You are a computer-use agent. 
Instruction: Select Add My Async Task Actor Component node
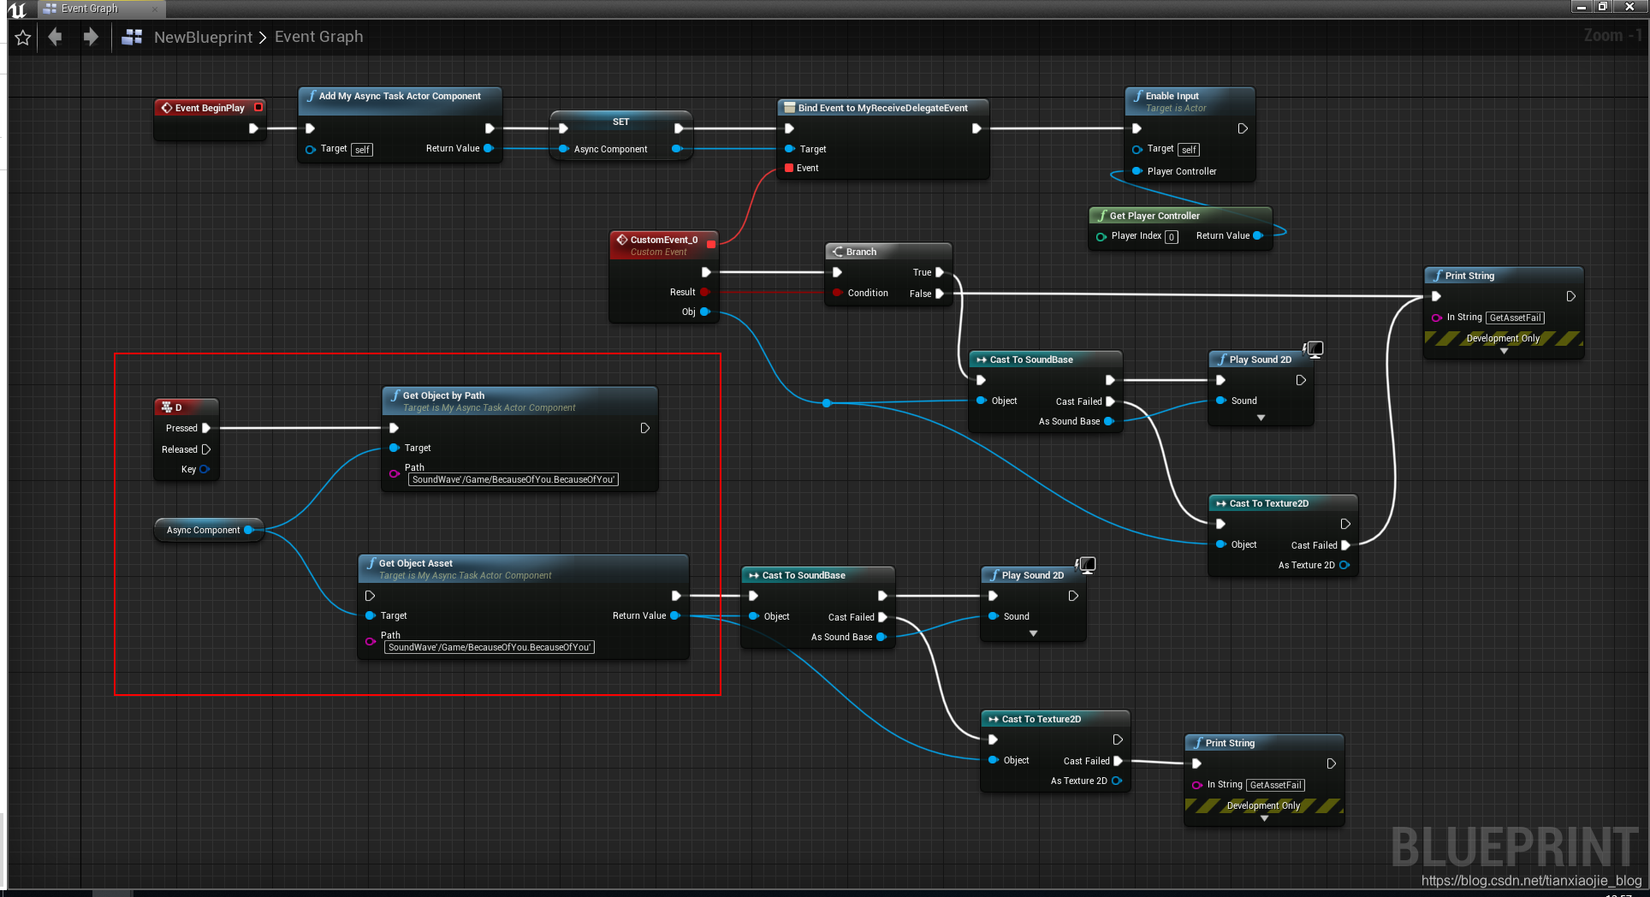(400, 96)
